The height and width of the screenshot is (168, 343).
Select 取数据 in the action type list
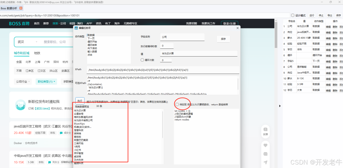pos(109,35)
